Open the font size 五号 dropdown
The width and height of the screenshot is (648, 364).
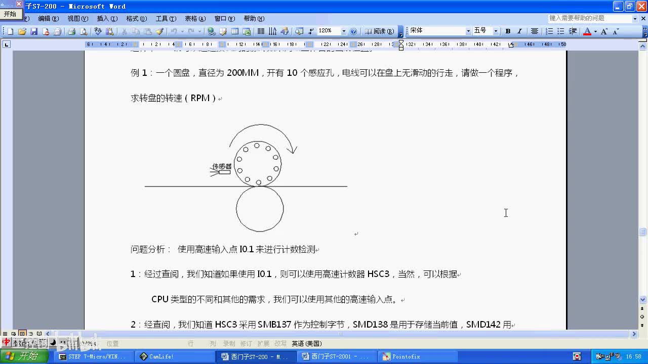click(496, 31)
